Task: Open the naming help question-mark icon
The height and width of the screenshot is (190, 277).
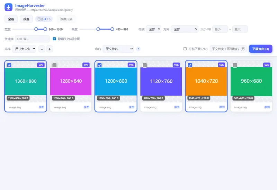Action: click(138, 49)
